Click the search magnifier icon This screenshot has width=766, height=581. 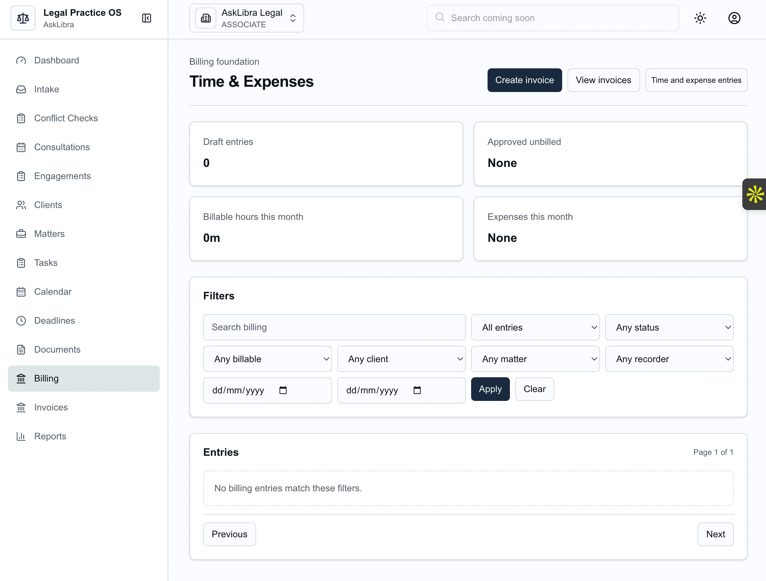coord(440,17)
